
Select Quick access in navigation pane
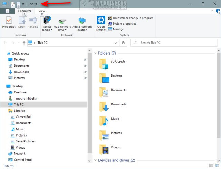20,54
